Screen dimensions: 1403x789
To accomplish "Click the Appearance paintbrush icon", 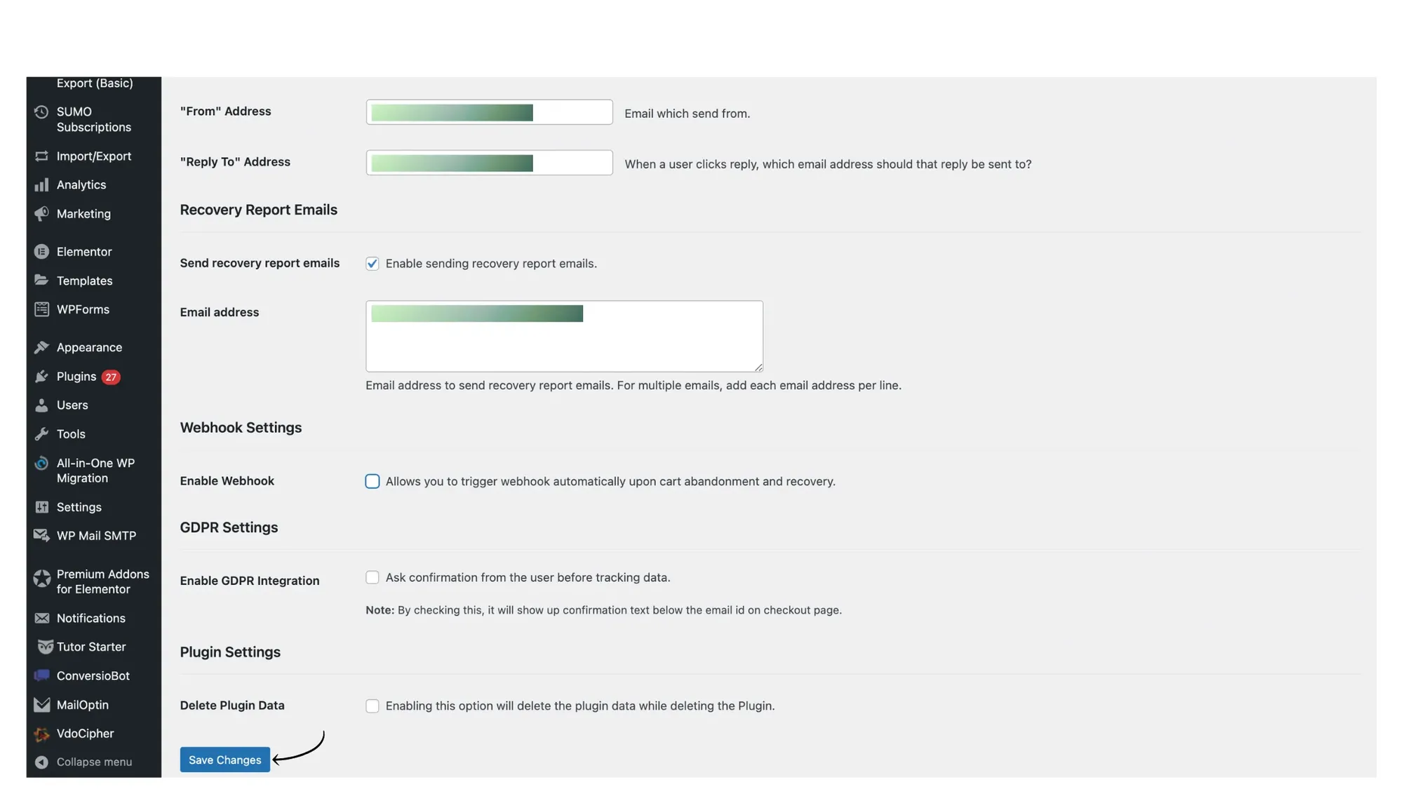I will tap(41, 348).
